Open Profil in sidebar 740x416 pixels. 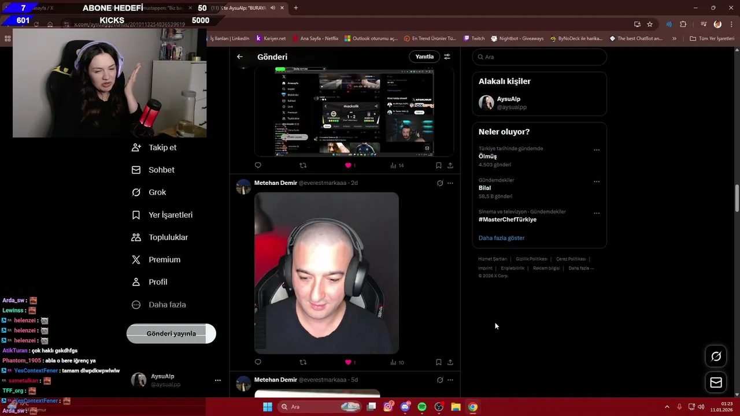tap(150, 282)
